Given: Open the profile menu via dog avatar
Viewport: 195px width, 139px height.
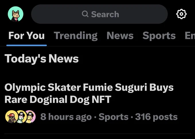Looking at the screenshot, I should (x=15, y=14).
